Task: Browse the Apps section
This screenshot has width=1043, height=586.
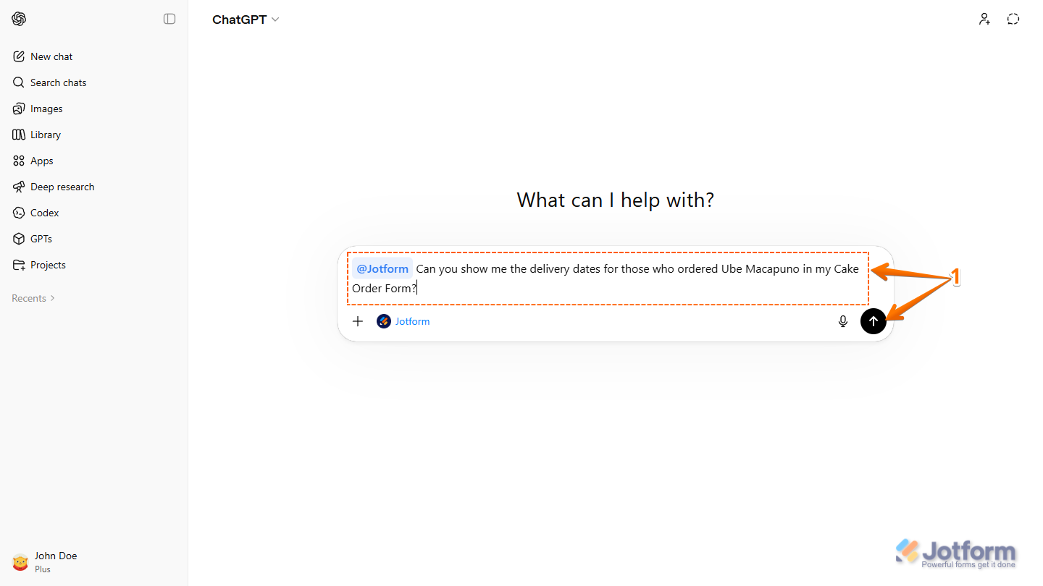Action: [x=42, y=160]
